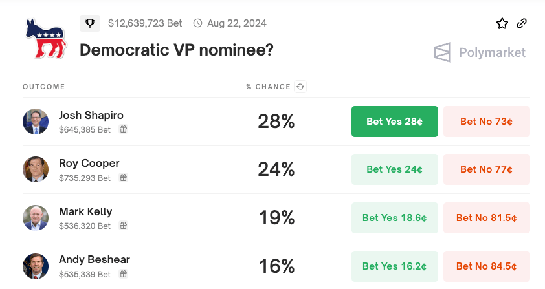Viewport: 545px width, 289px height.
Task: Bet Yes 24¢ on Roy Cooper
Action: click(x=394, y=169)
